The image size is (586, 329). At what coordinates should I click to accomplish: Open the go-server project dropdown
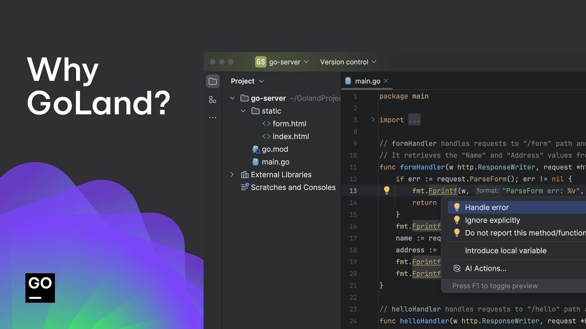pos(282,62)
